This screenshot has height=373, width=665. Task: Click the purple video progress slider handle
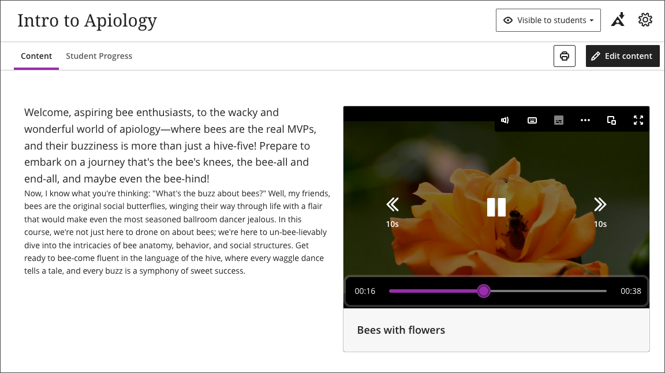pos(484,291)
